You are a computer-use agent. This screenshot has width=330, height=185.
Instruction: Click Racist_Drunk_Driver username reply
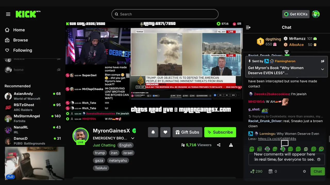pos(265,121)
